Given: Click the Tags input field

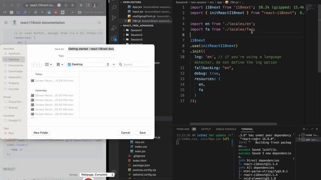Looking at the screenshot, I should coord(91,55).
